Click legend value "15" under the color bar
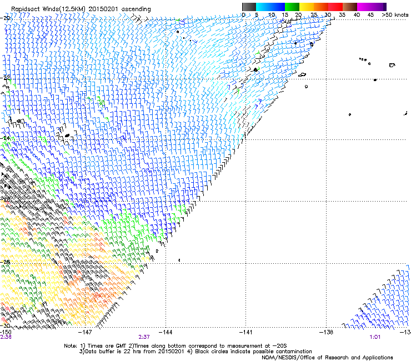 coord(285,15)
